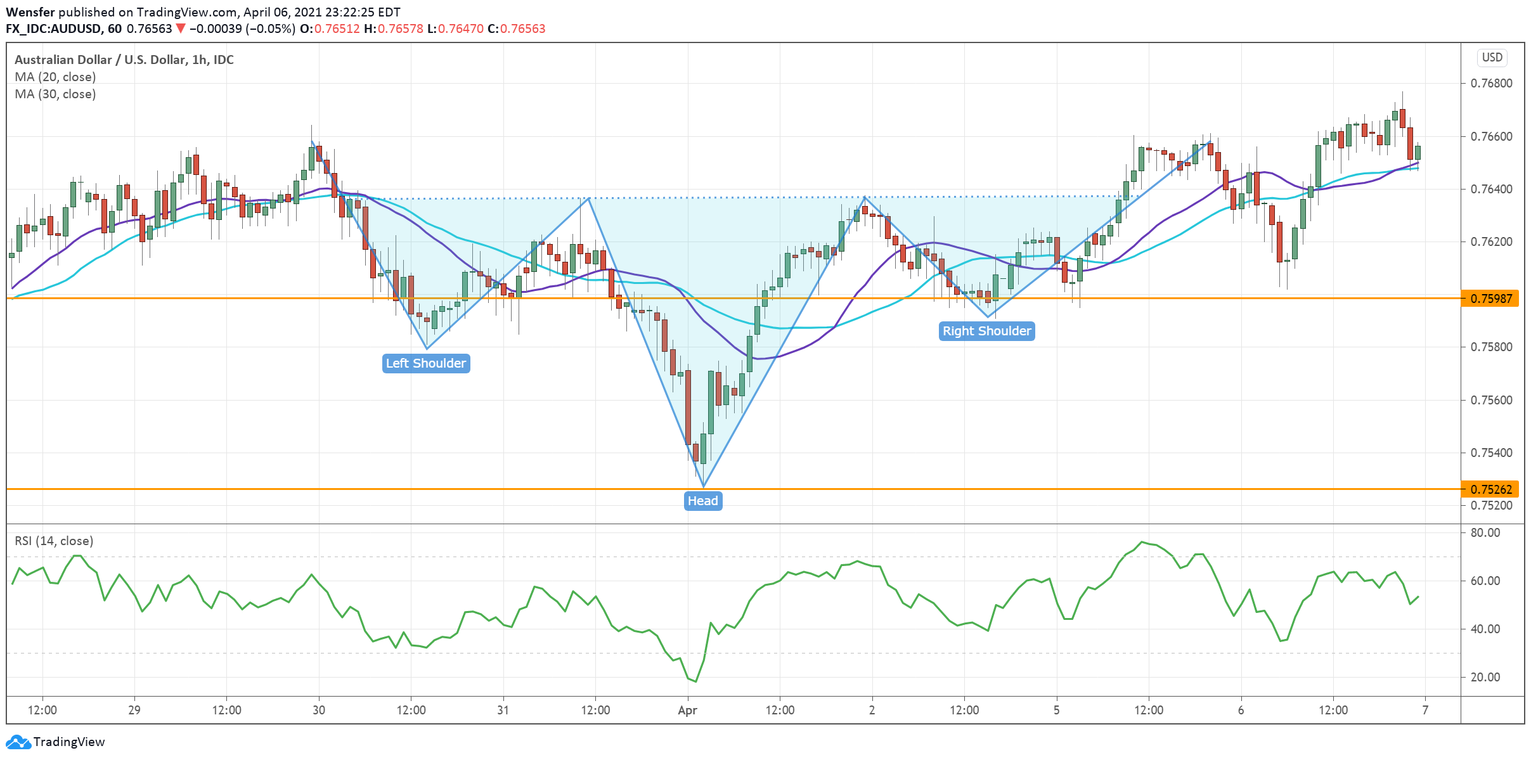Click the USD currency label button
Screen dimensions: 1531x760
pos(1492,58)
